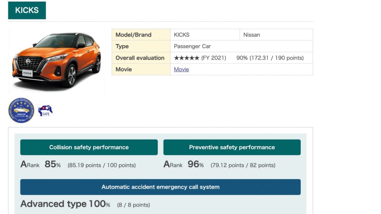
Task: Click the 85% collision safety rank score
Action: (52, 164)
